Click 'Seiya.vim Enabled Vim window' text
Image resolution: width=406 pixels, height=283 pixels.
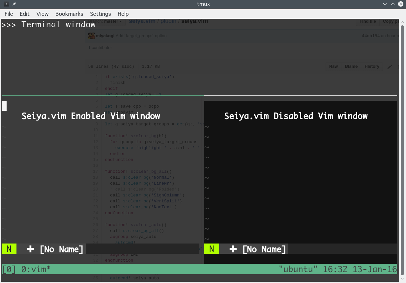coord(91,116)
